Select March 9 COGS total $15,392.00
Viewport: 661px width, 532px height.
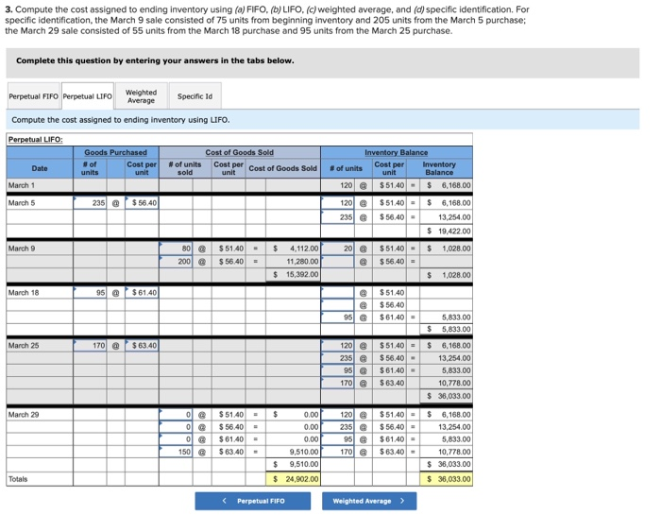[x=293, y=275]
